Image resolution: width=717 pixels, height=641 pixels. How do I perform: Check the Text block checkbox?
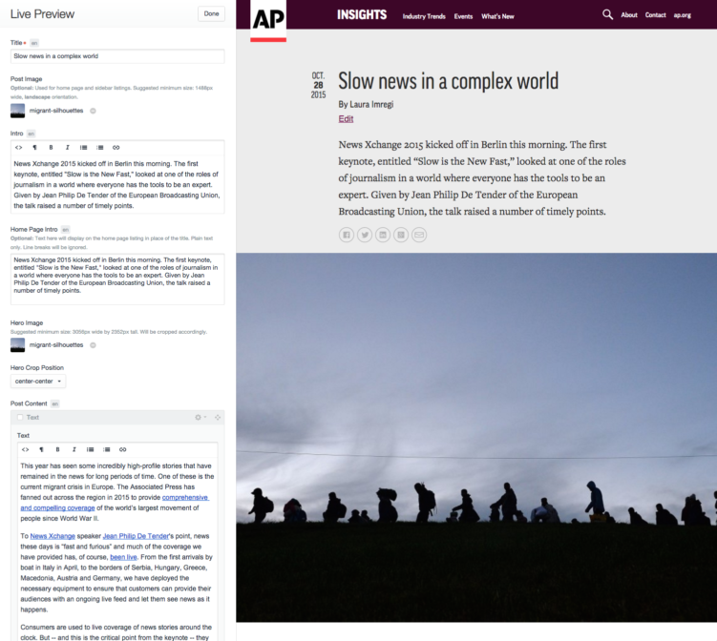pyautogui.click(x=20, y=417)
